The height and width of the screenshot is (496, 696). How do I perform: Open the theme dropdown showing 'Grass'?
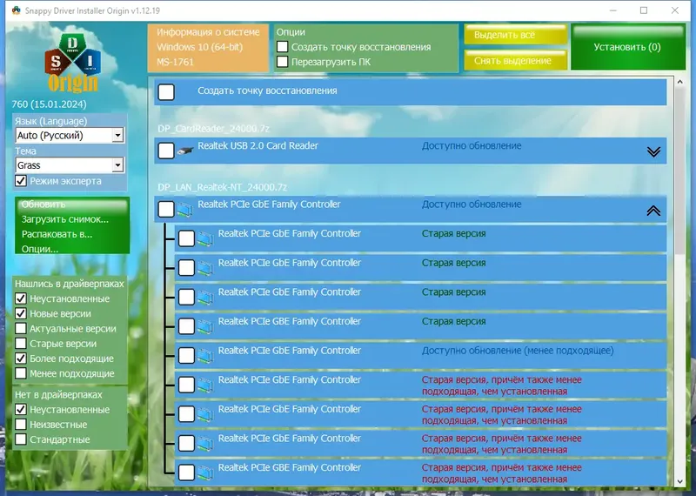pyautogui.click(x=70, y=165)
